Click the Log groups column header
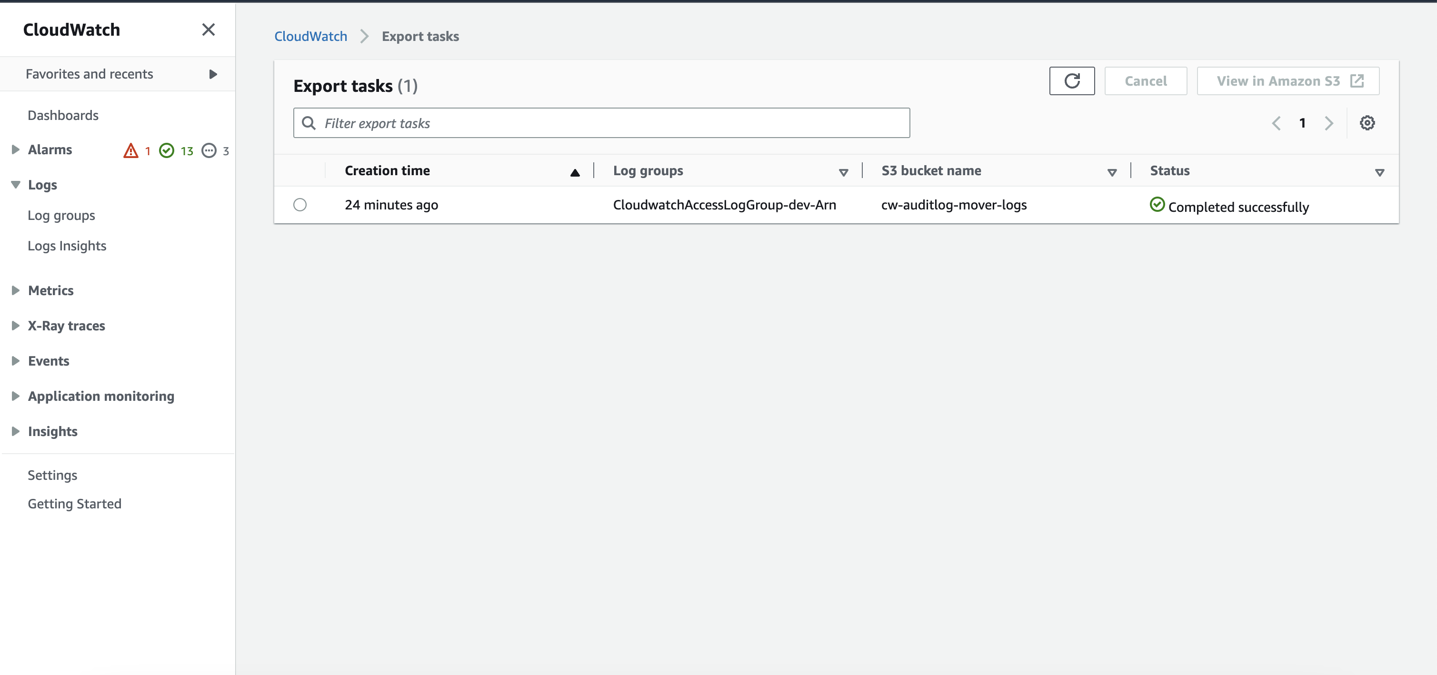Screen dimensions: 1437x675 (x=648, y=171)
